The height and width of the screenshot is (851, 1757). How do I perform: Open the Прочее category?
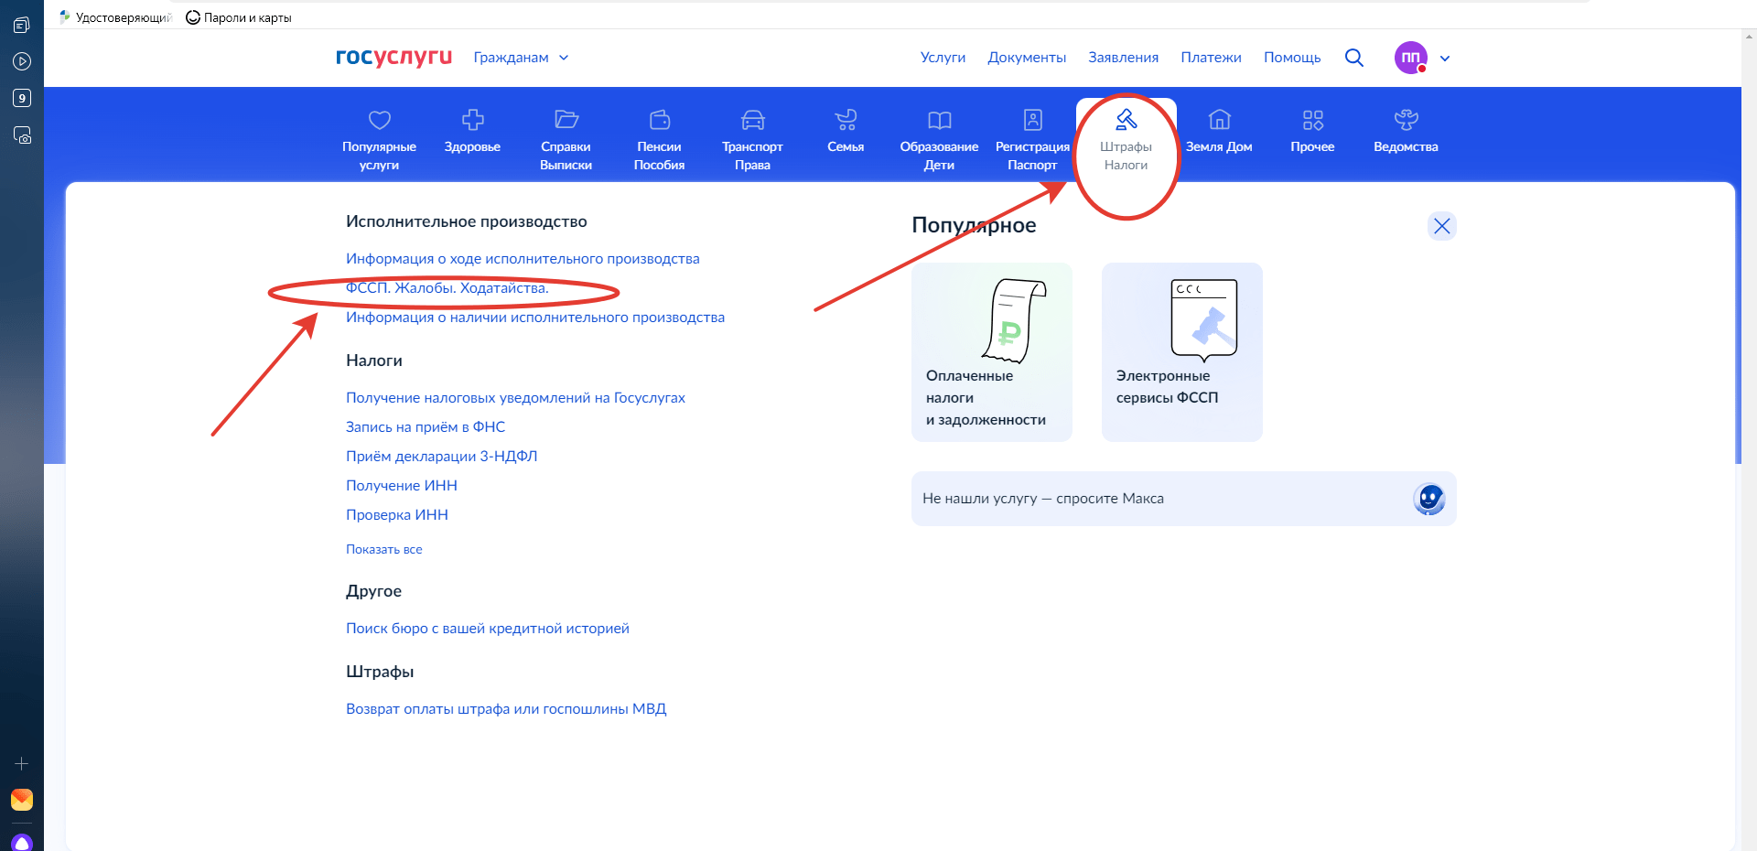tap(1312, 133)
